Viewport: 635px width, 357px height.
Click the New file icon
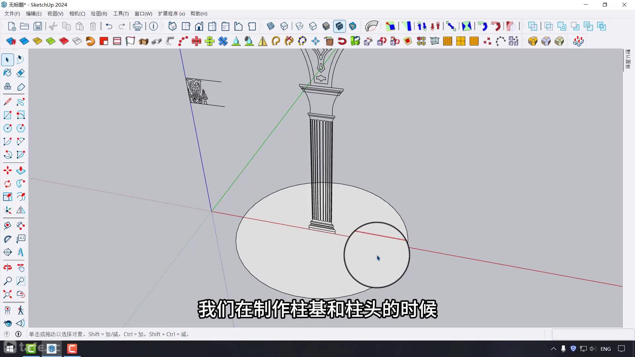point(12,26)
